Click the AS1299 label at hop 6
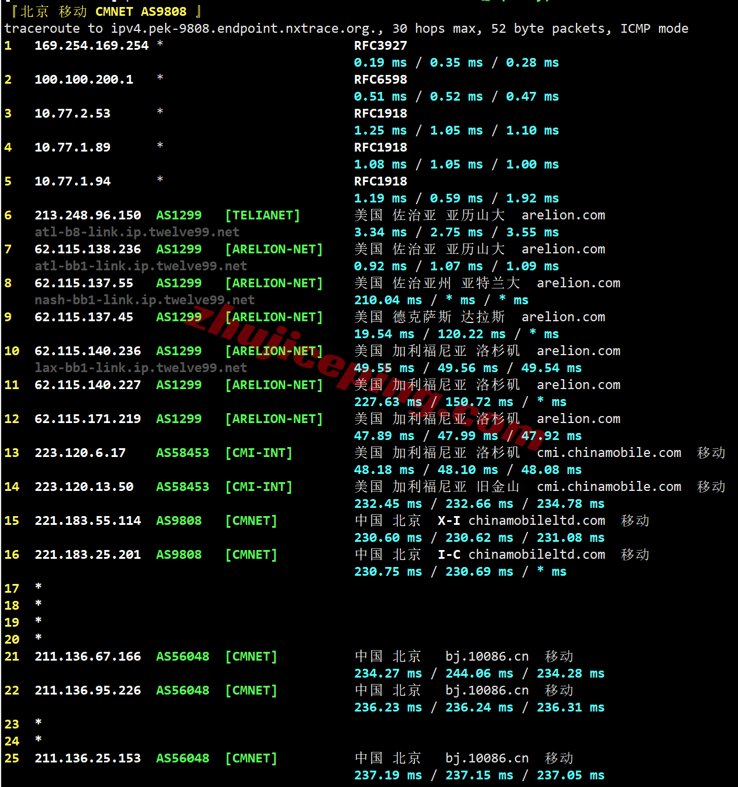738x787 pixels. [179, 215]
